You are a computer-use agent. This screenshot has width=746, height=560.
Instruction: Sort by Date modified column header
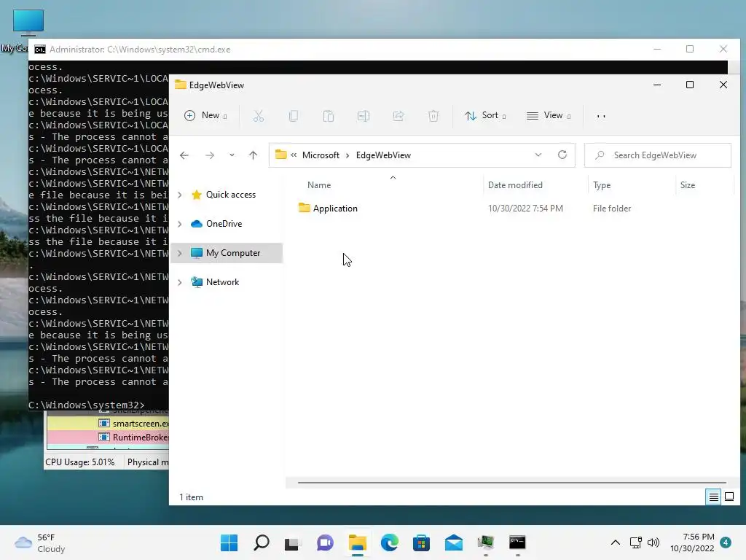point(515,185)
